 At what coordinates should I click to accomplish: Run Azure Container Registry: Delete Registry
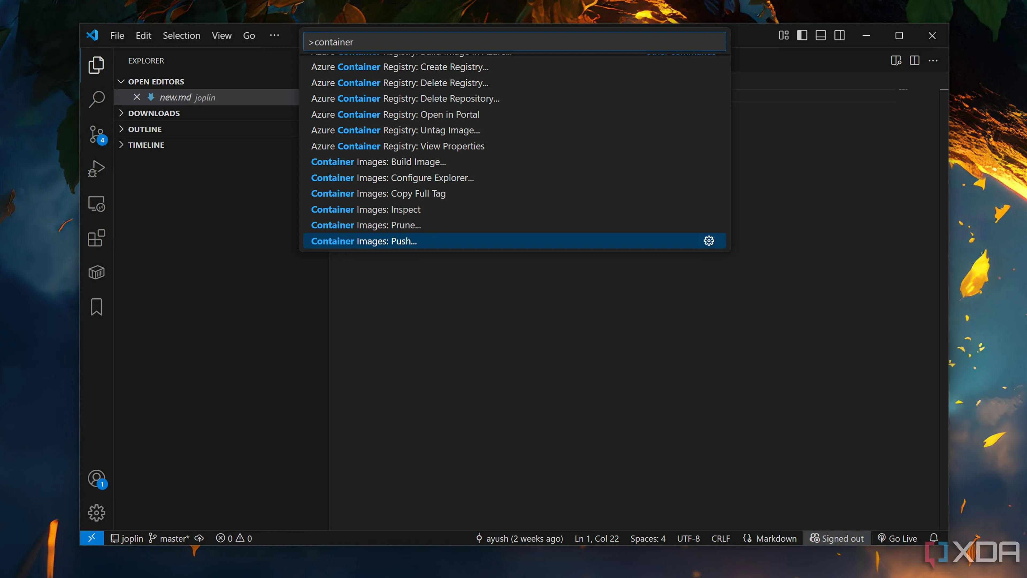[514, 83]
